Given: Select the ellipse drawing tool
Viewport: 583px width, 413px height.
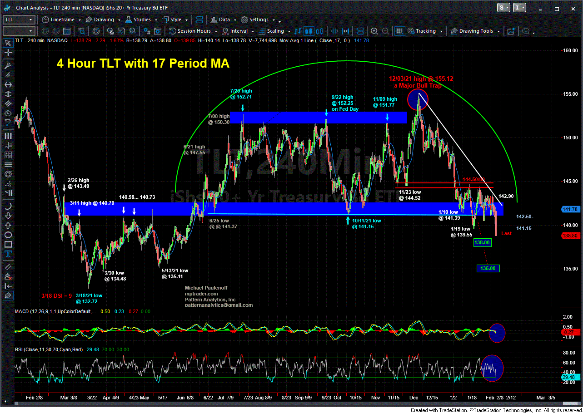Looking at the screenshot, I should tap(8, 235).
